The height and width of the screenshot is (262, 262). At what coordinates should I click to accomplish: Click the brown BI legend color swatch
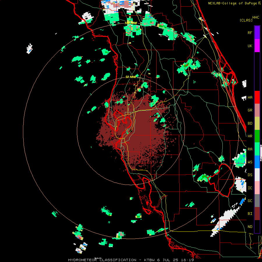coord(257,214)
